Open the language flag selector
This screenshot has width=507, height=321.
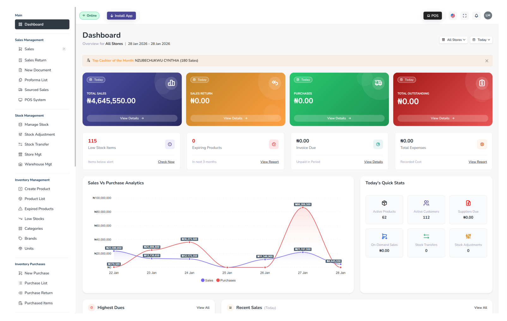453,16
